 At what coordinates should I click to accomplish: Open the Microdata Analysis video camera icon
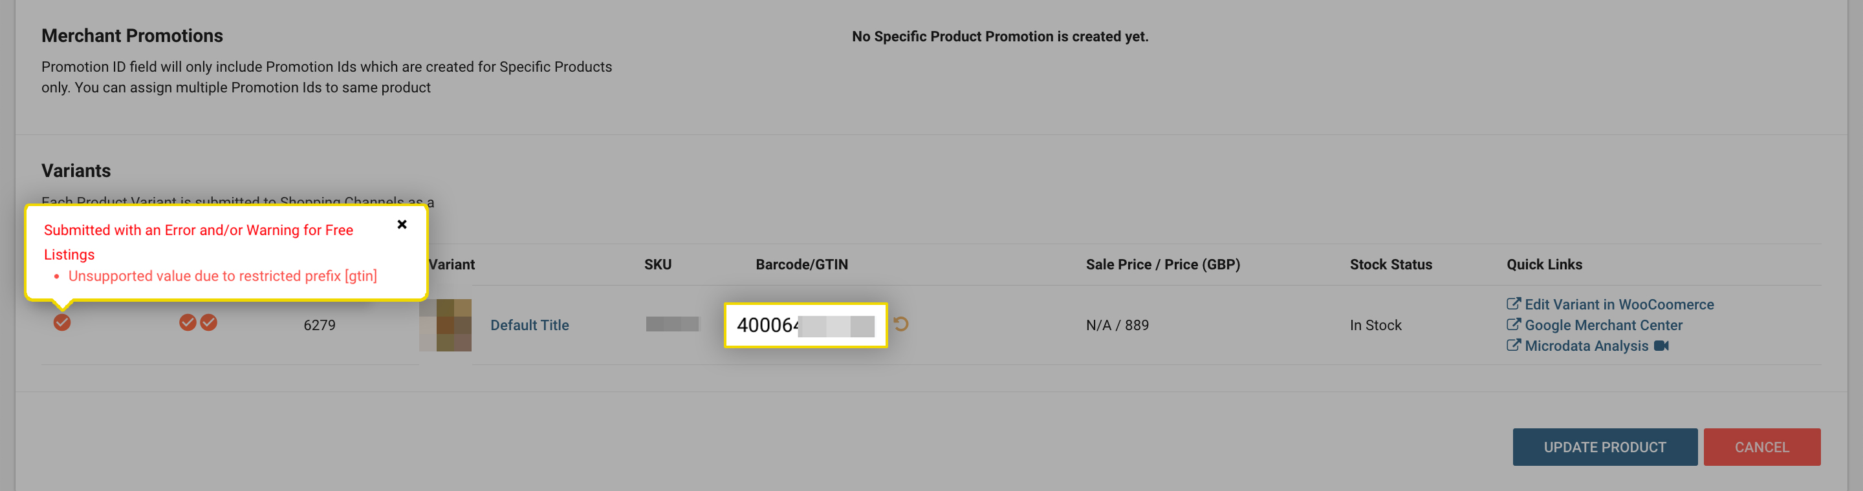[1661, 346]
